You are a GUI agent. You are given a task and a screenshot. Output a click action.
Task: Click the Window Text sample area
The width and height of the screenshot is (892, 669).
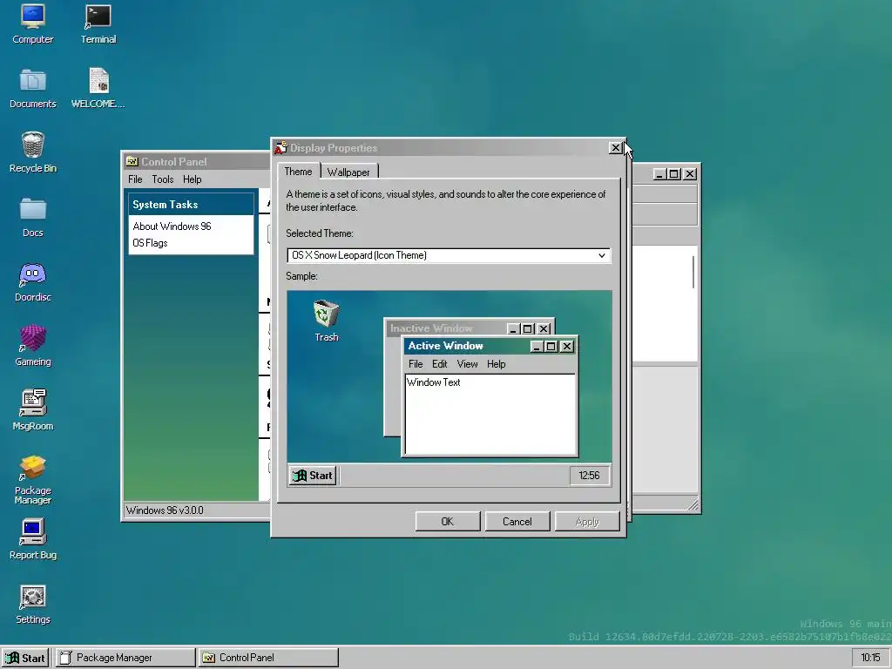pyautogui.click(x=490, y=415)
